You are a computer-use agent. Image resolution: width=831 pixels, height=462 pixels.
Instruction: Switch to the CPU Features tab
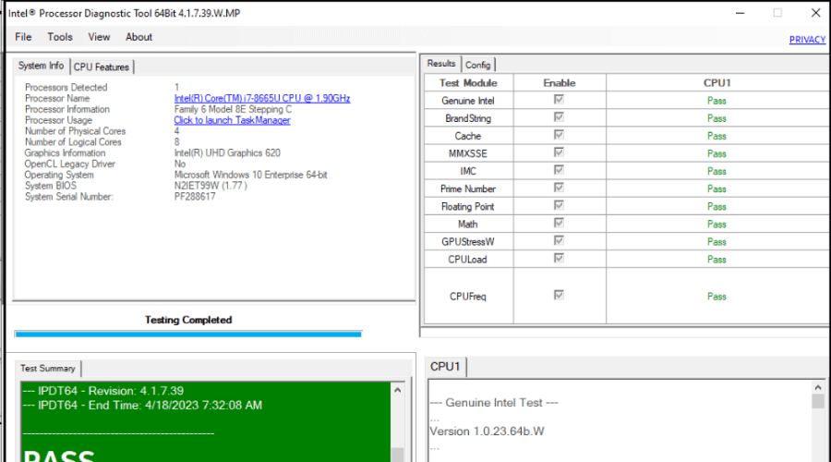coord(102,67)
